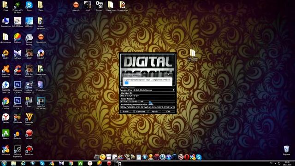Launch the Action! desktop shortcut

click(x=29, y=134)
